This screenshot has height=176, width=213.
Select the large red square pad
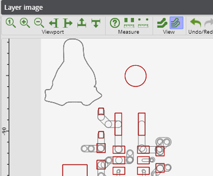click(75, 170)
